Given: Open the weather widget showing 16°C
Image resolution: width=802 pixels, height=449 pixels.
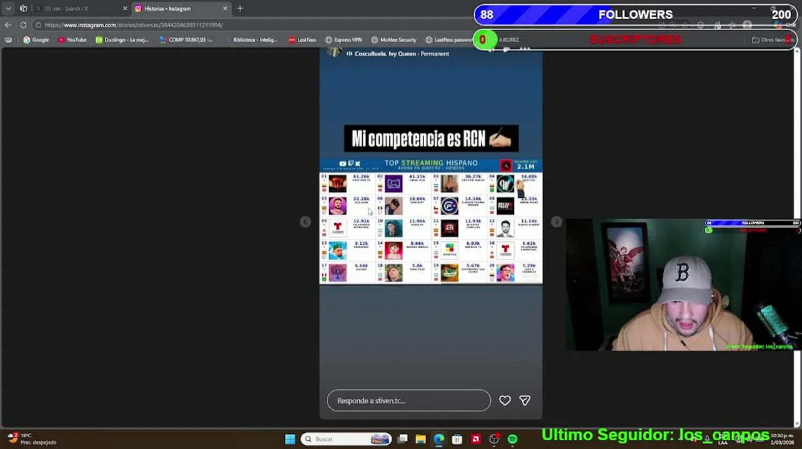Looking at the screenshot, I should click(x=31, y=439).
